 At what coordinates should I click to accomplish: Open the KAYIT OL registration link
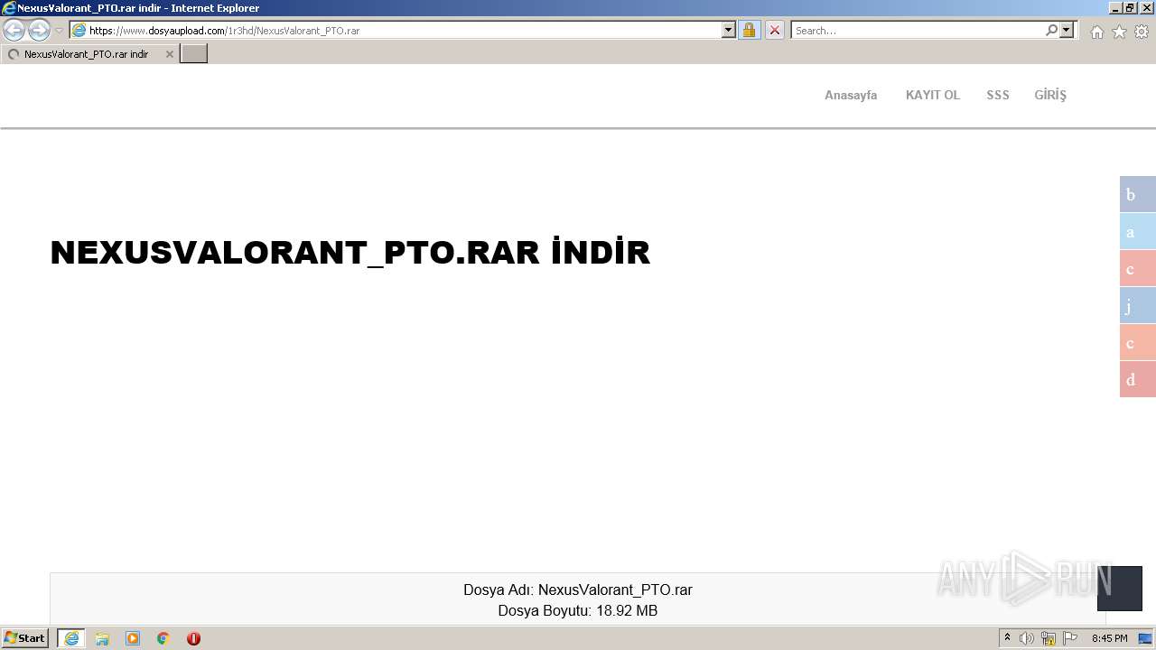pyautogui.click(x=933, y=95)
